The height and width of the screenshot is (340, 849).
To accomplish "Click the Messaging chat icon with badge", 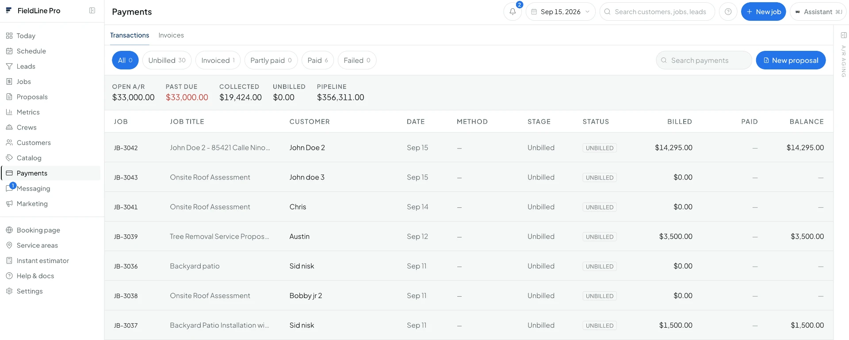I will [x=9, y=188].
